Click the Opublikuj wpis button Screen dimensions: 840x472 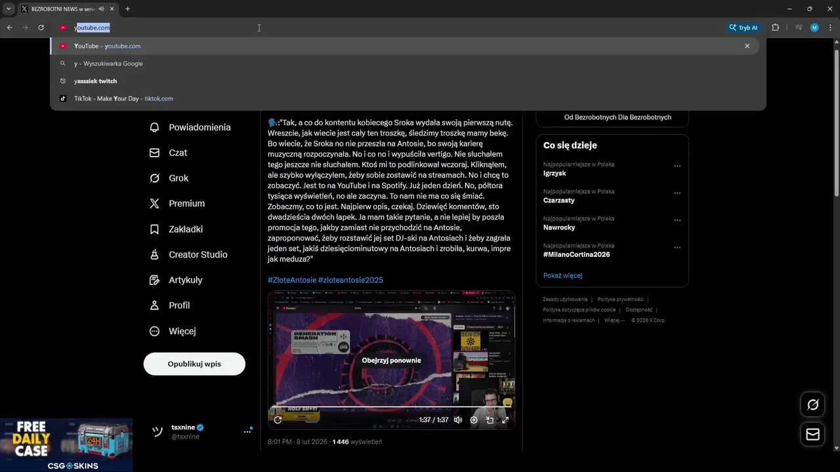click(x=194, y=364)
